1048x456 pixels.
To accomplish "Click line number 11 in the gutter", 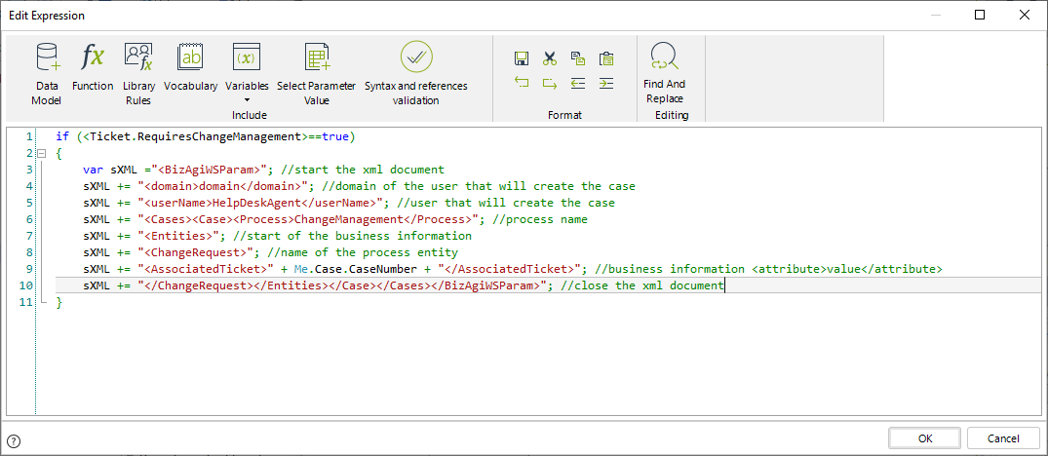I will pyautogui.click(x=26, y=302).
